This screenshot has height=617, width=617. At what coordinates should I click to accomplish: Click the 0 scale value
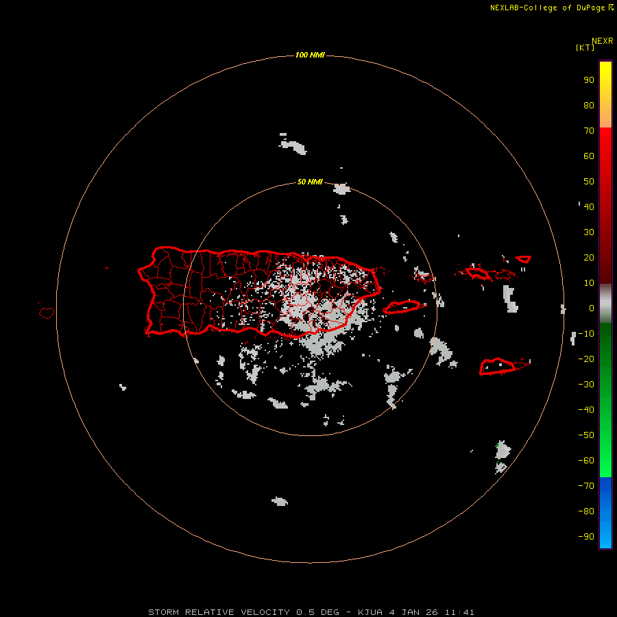(x=592, y=308)
